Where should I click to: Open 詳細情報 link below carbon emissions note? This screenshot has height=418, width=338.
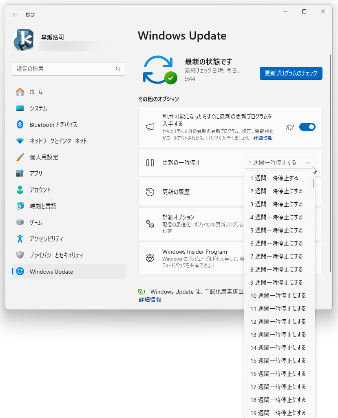tap(150, 300)
